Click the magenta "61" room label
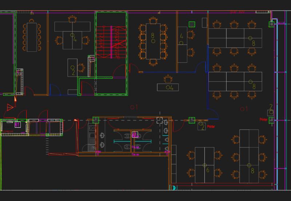 [x=17, y=124]
